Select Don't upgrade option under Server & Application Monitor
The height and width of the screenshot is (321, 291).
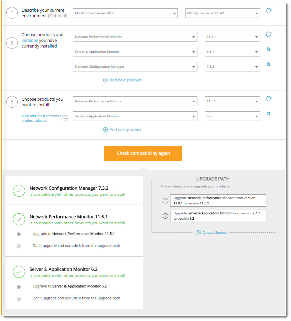(19, 299)
